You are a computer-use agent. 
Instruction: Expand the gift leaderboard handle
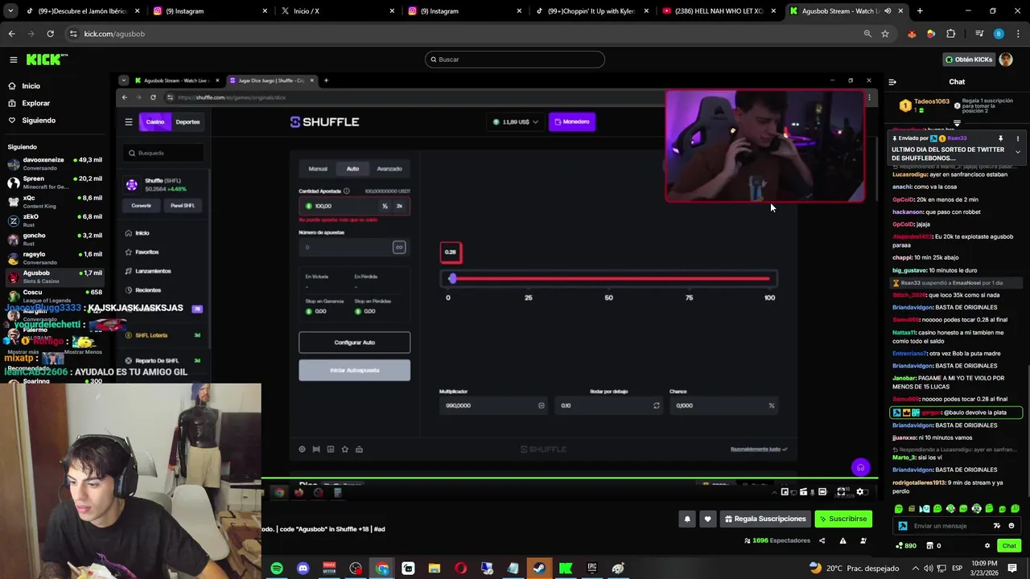point(957,123)
